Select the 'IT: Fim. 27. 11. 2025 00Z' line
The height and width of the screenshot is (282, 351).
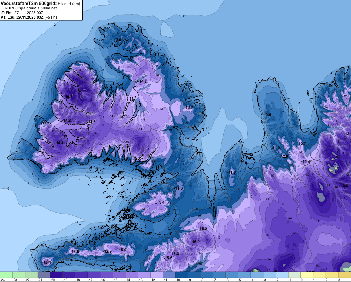[22, 13]
